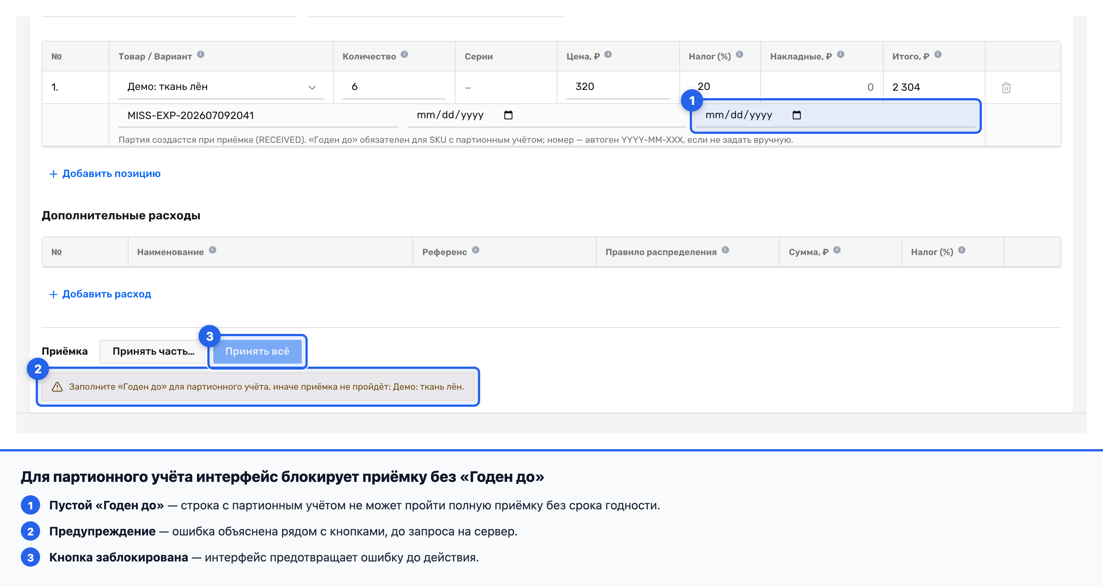
Task: Click the Итого value 2 304
Action: tap(906, 87)
